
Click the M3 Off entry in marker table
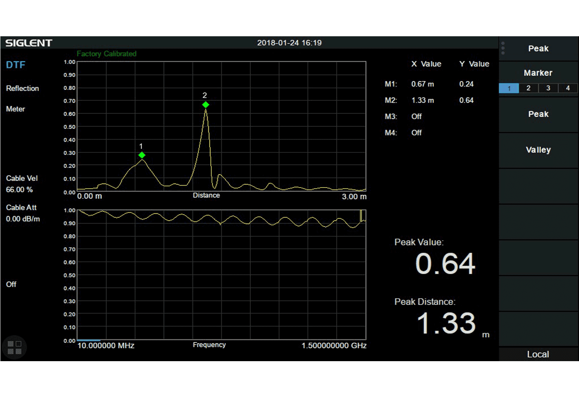[416, 117]
